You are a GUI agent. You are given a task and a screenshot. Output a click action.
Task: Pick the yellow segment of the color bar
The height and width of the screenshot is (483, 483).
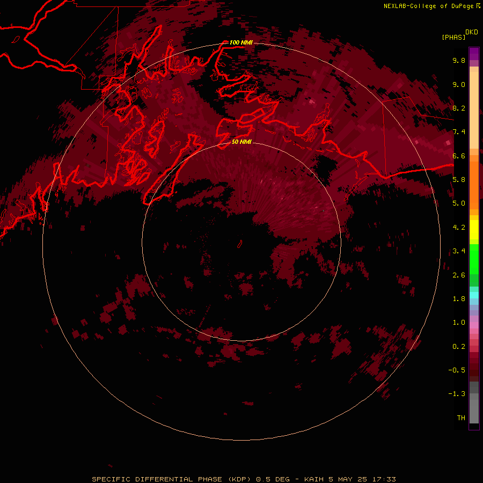pyautogui.click(x=474, y=230)
